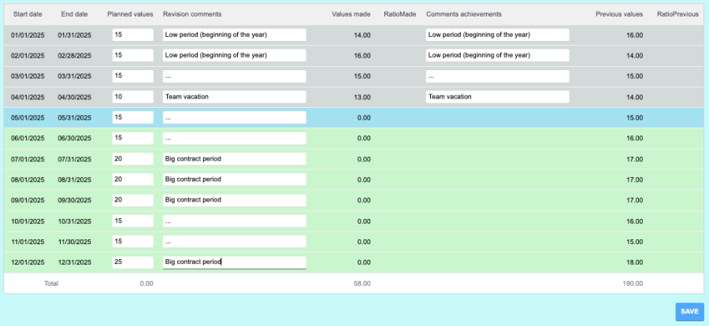Click the SAVE button
Screen dimensions: 709x326
pos(689,311)
